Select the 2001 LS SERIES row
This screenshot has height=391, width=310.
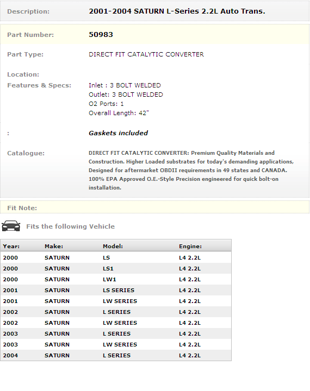tap(116, 290)
